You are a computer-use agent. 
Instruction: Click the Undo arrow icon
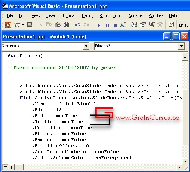click(x=78, y=25)
